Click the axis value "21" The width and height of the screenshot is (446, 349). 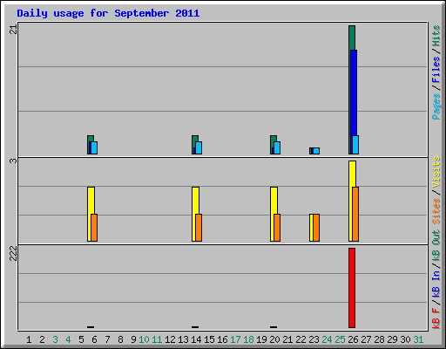pos(13,30)
